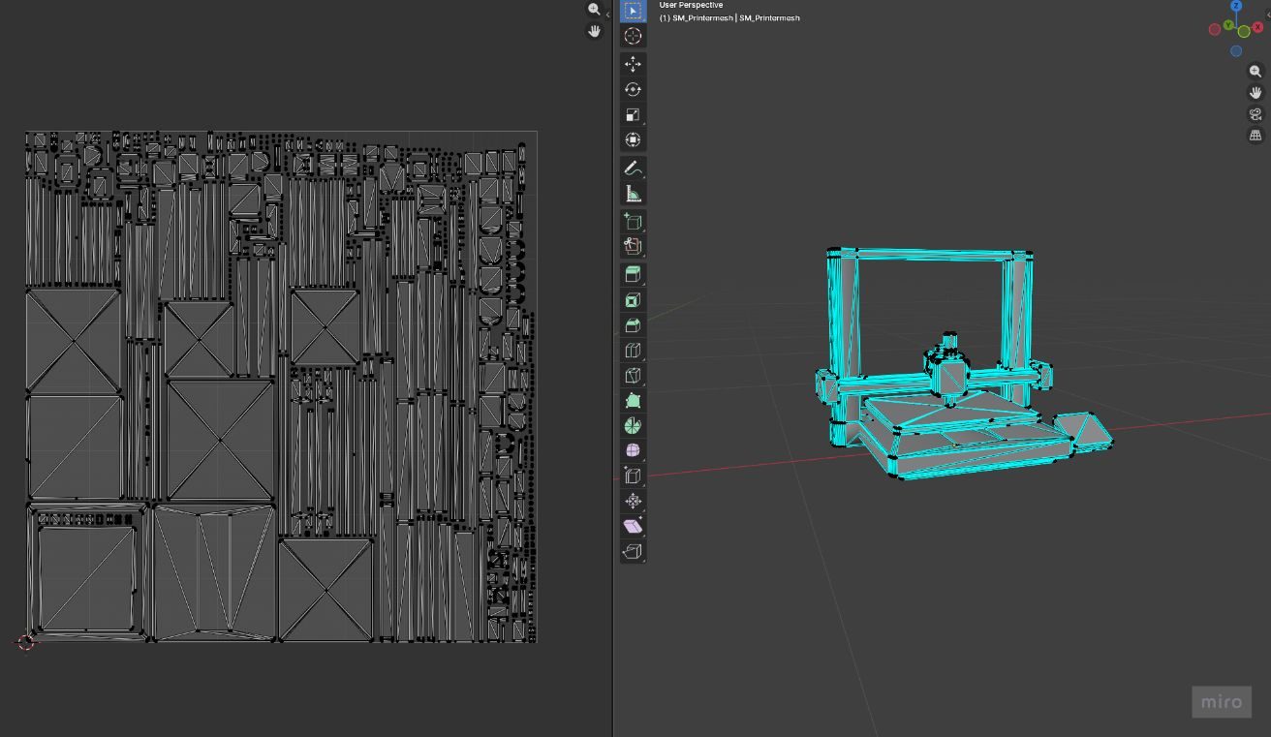Select the Select Box tool
The width and height of the screenshot is (1271, 737).
[x=633, y=11]
